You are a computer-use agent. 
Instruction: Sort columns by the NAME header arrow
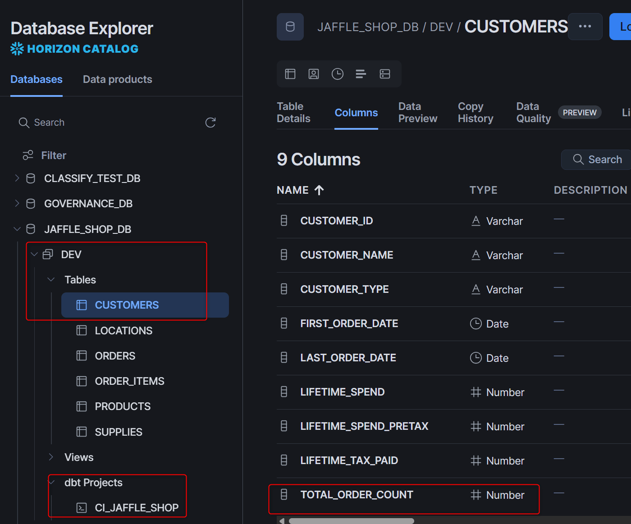319,190
